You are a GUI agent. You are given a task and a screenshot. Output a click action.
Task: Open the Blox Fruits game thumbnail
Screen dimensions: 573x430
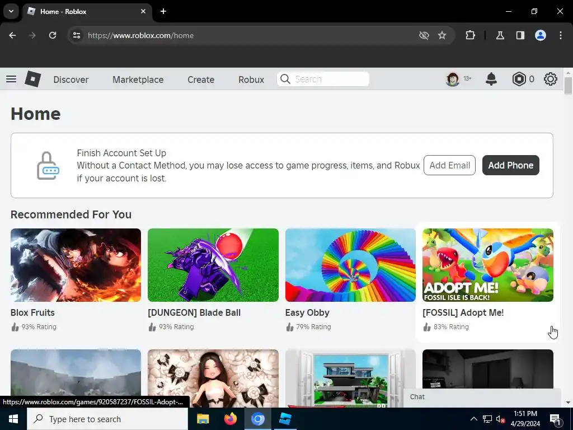click(76, 265)
